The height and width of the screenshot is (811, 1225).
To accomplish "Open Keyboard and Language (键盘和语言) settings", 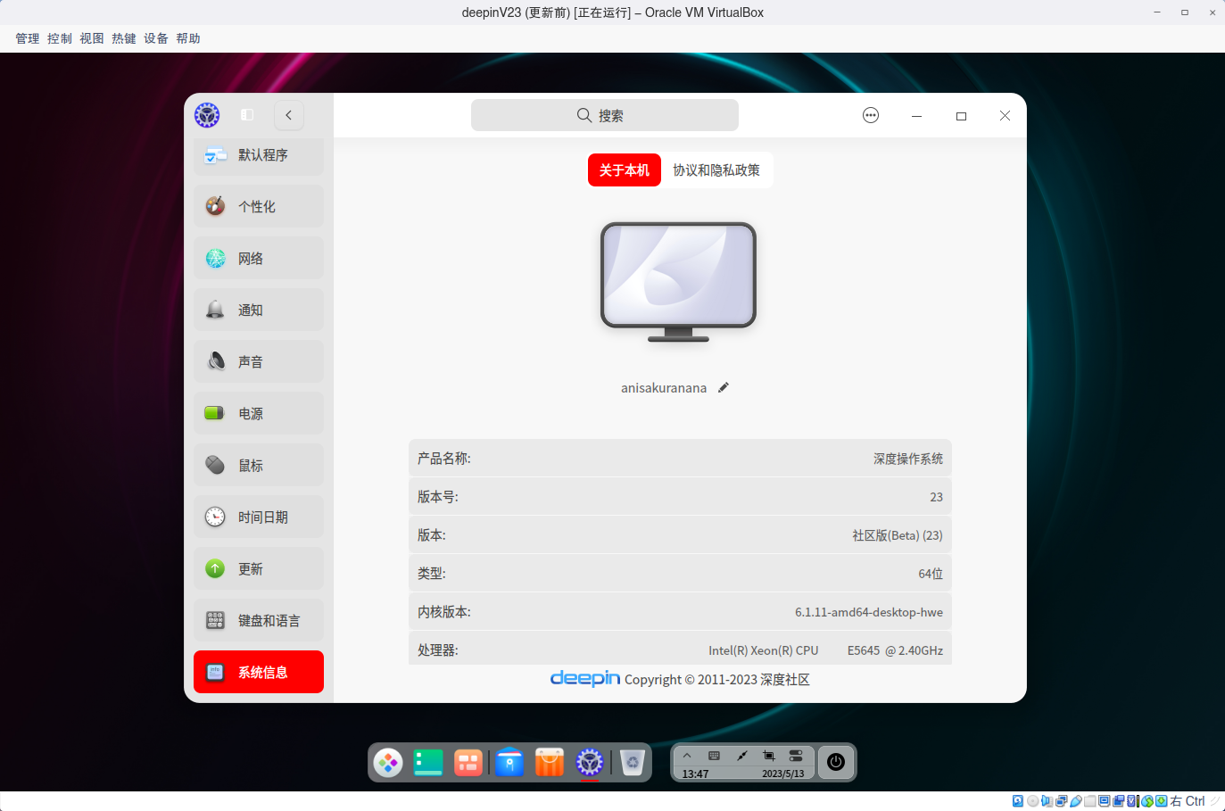I will tap(258, 620).
